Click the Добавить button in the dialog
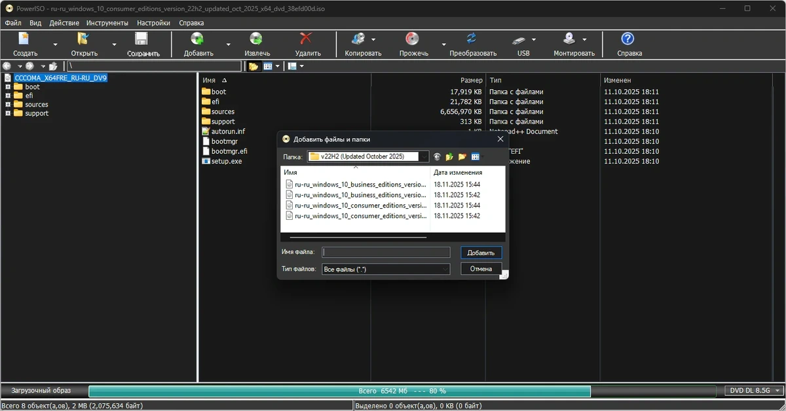This screenshot has width=786, height=411. pos(481,253)
